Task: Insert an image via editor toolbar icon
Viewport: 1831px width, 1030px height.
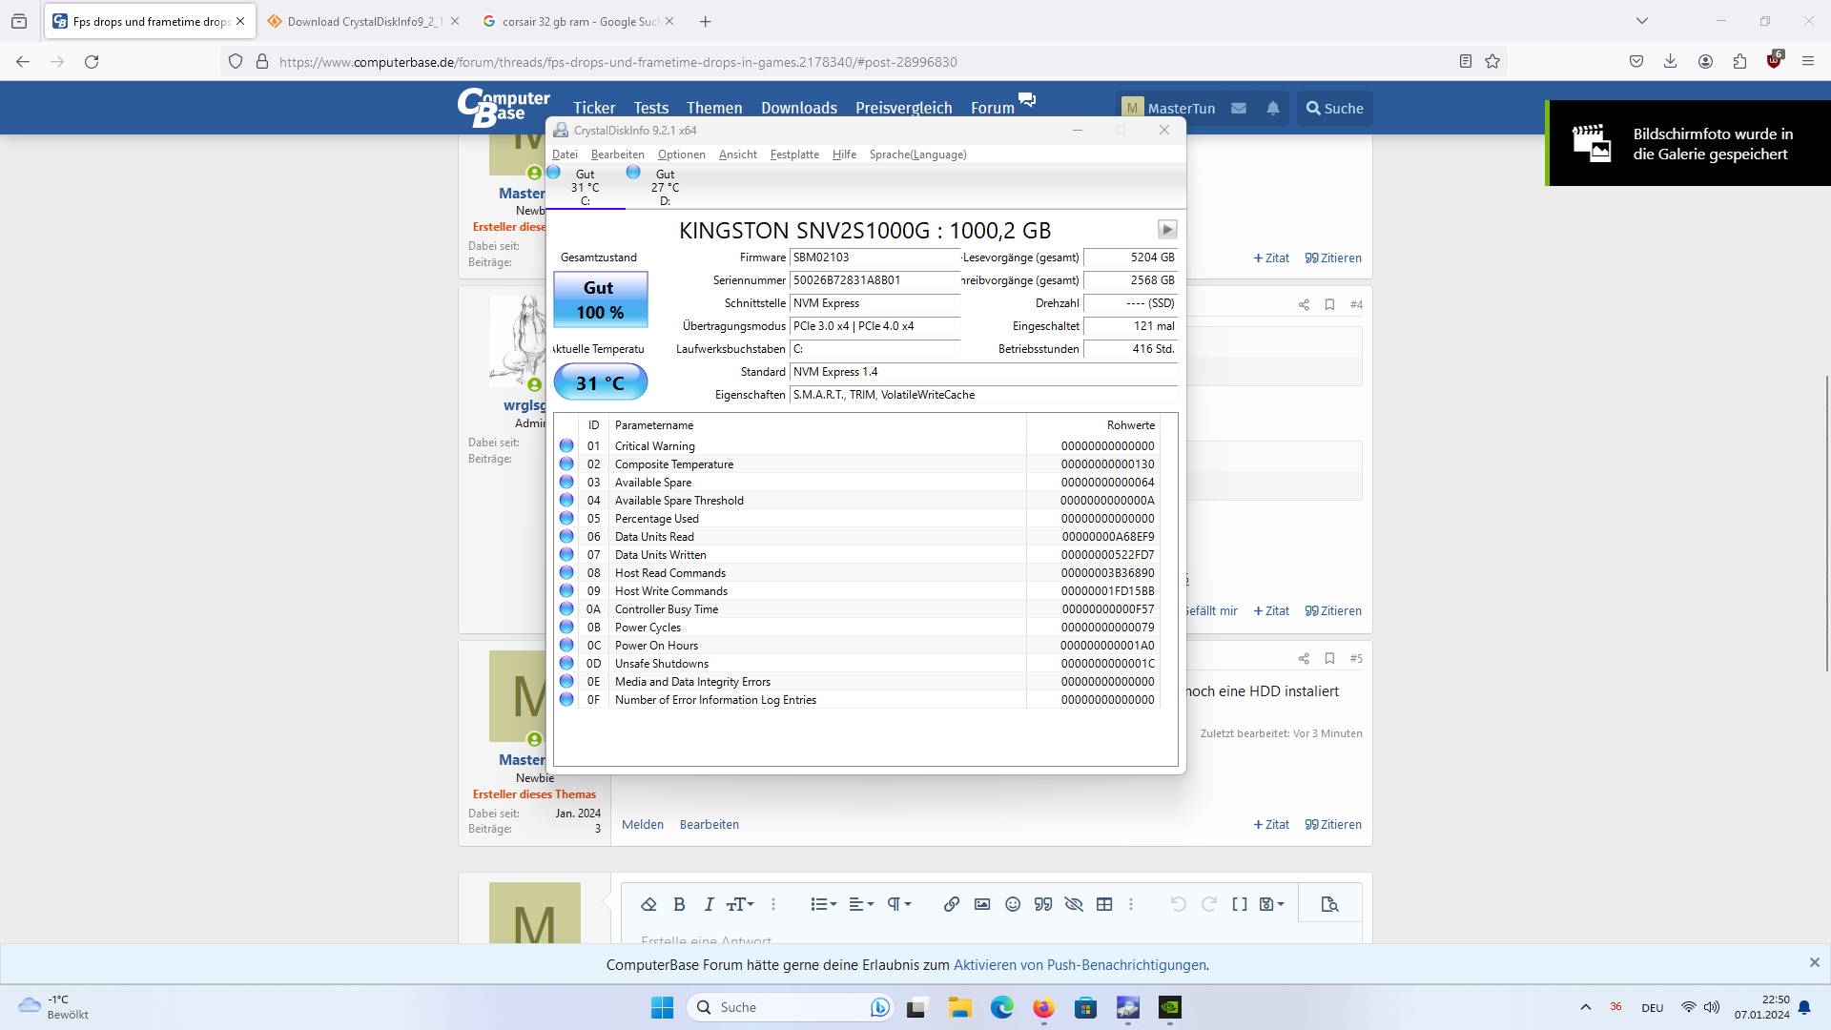Action: point(981,904)
